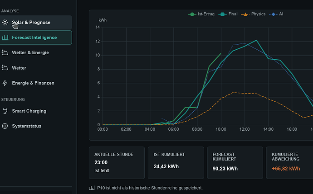Select the Forecast Intelligence menu item
Image resolution: width=313 pixels, height=194 pixels.
click(x=36, y=38)
